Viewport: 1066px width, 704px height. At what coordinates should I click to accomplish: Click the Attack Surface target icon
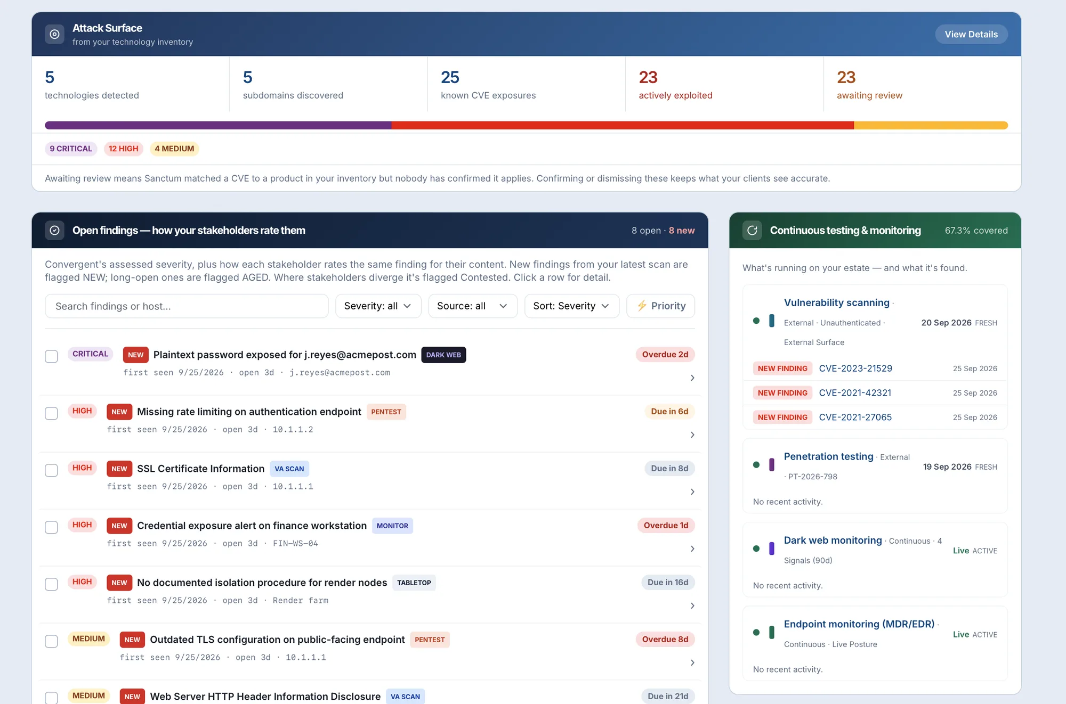54,34
